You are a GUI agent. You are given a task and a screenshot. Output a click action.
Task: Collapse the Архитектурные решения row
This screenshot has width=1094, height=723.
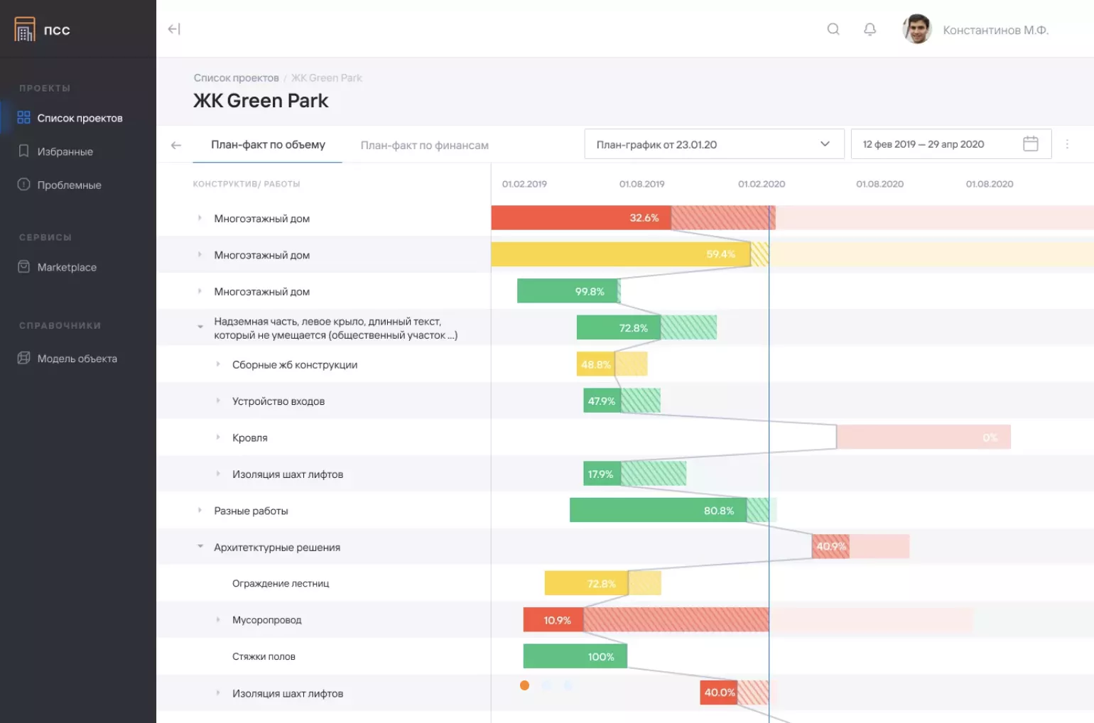tap(200, 547)
